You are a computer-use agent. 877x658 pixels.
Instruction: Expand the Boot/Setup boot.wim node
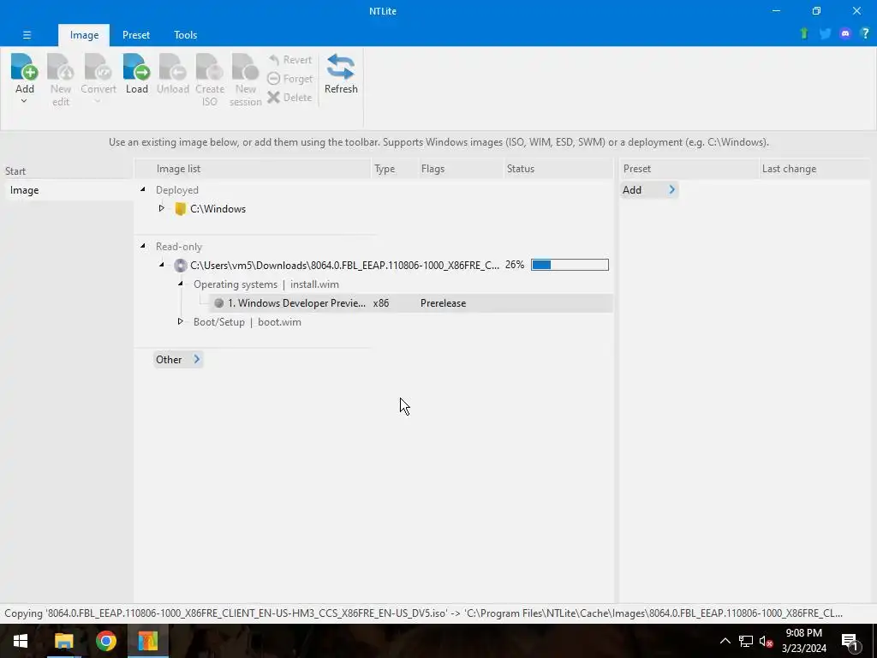click(x=180, y=321)
